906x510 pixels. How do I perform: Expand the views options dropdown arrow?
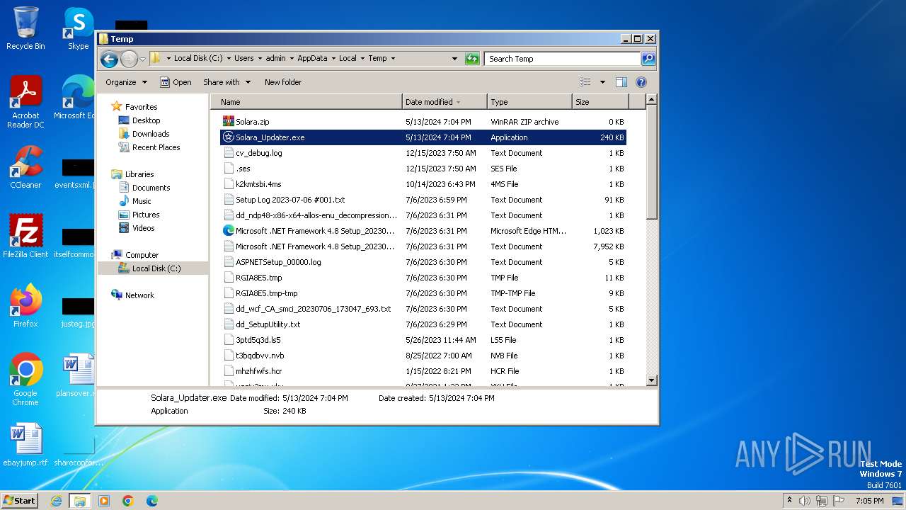coord(602,82)
